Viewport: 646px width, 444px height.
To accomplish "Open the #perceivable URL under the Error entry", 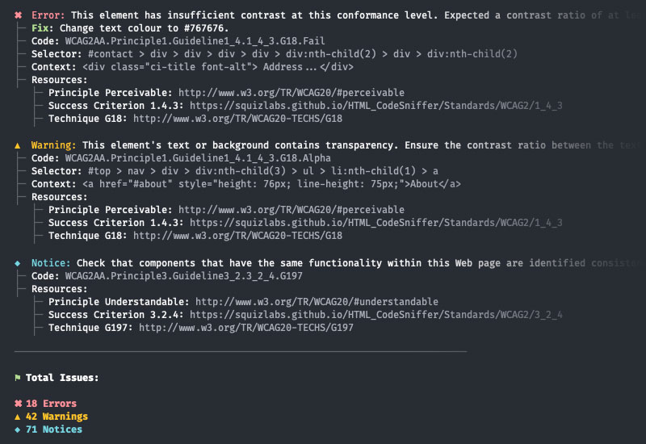I will pyautogui.click(x=291, y=93).
